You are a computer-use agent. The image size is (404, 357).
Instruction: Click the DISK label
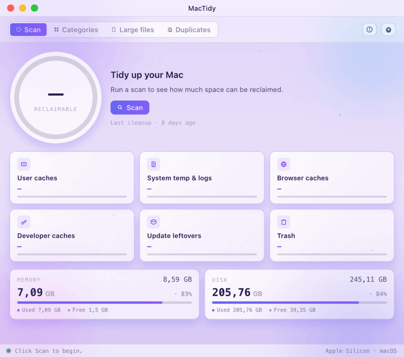coord(220,280)
